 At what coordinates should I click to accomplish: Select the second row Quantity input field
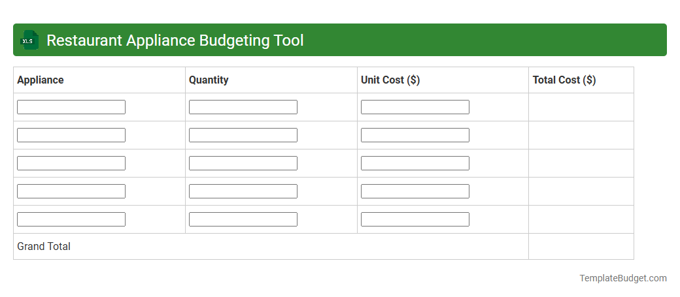coord(243,135)
